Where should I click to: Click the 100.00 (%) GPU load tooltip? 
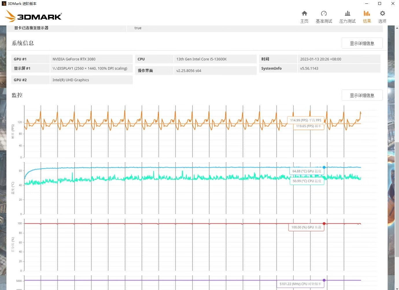tap(306, 227)
